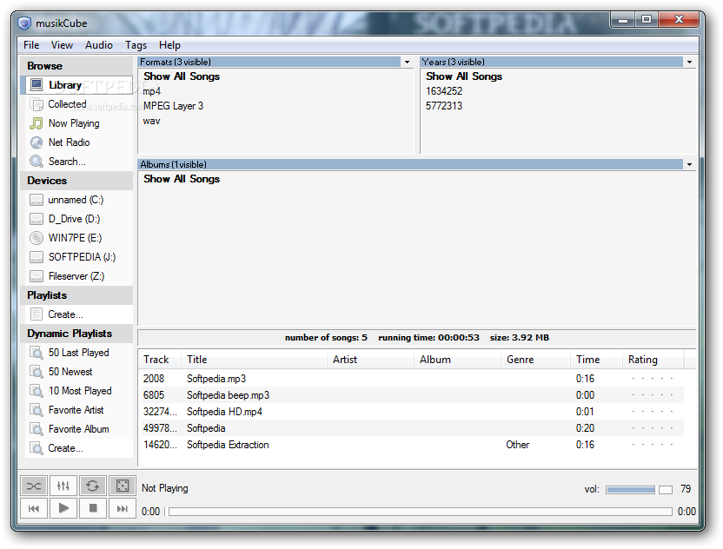Image resolution: width=723 pixels, height=549 pixels.
Task: Click the Not Playing status text
Action: tap(164, 488)
